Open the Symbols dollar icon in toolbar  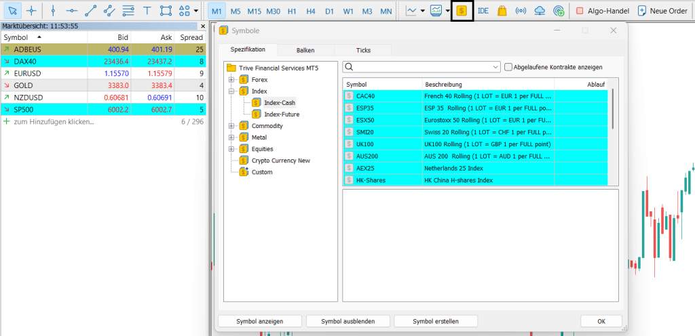pyautogui.click(x=462, y=11)
